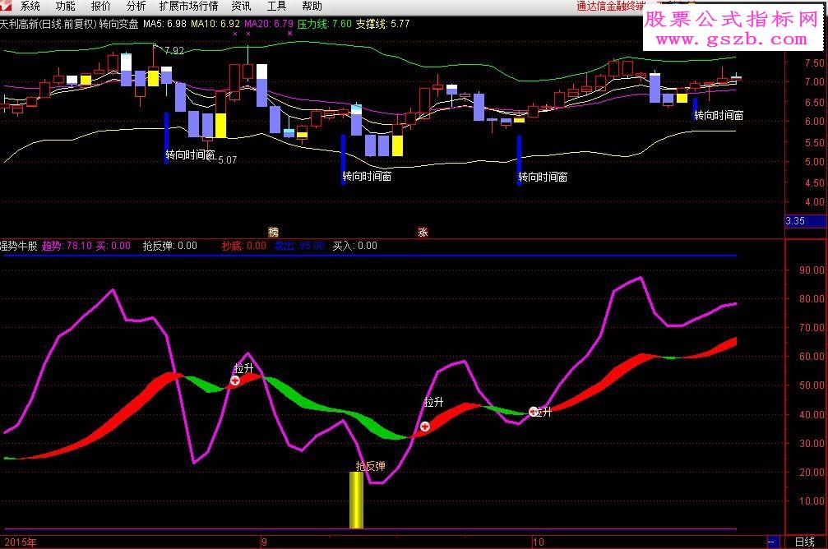
Task: Click the 转向变盘 indicator name
Action: coord(118,24)
